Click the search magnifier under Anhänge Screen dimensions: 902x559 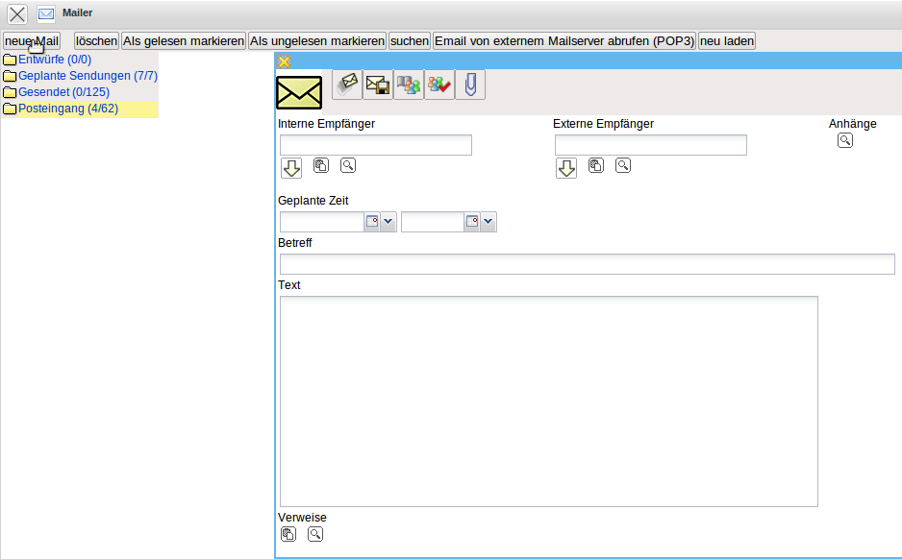tap(844, 140)
